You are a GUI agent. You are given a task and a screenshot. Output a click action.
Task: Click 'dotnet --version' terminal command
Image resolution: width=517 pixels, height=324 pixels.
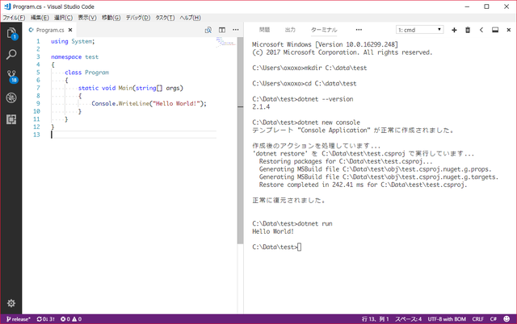[x=325, y=99]
